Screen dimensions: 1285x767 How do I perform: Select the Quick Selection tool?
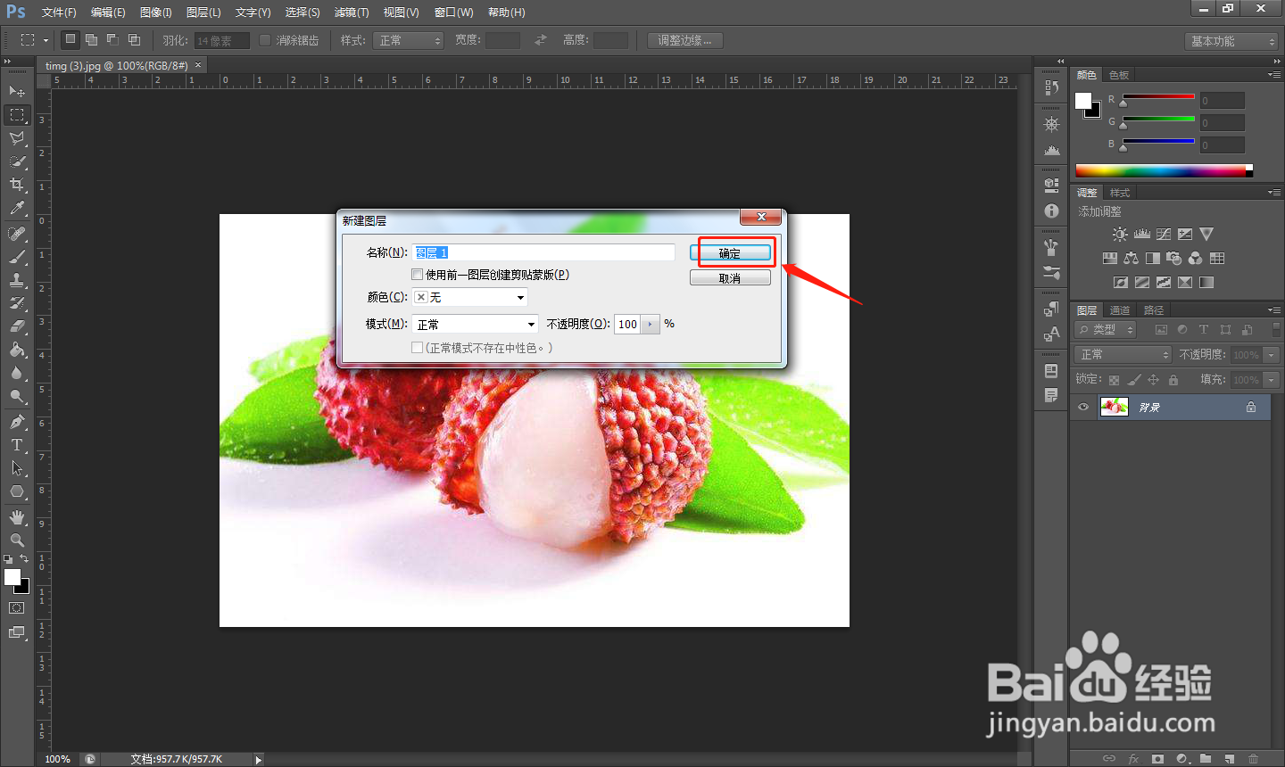(x=17, y=161)
